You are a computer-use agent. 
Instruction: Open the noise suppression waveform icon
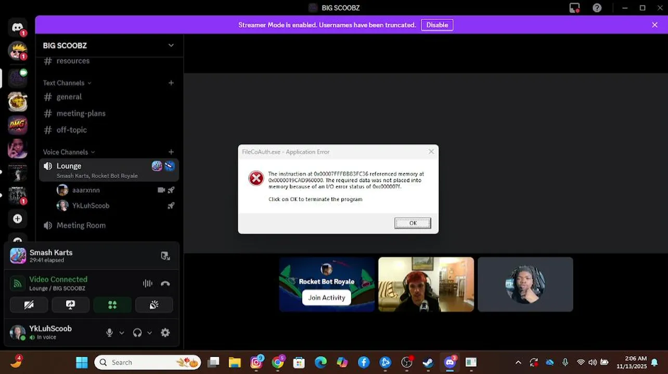148,283
